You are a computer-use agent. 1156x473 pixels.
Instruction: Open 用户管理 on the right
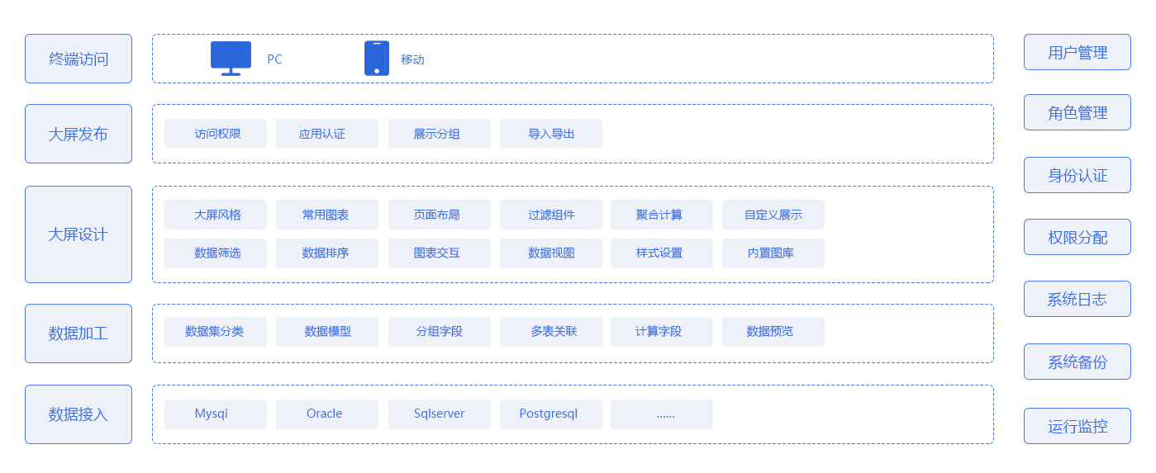pos(1078,52)
